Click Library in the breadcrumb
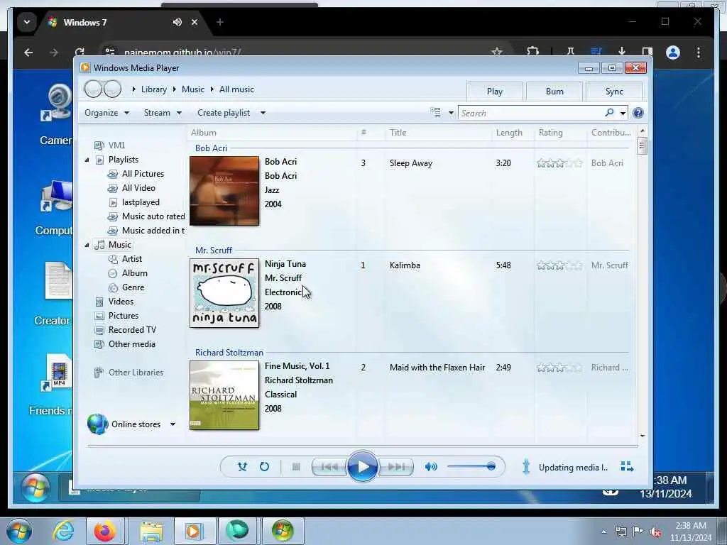The width and height of the screenshot is (727, 545). tap(154, 89)
